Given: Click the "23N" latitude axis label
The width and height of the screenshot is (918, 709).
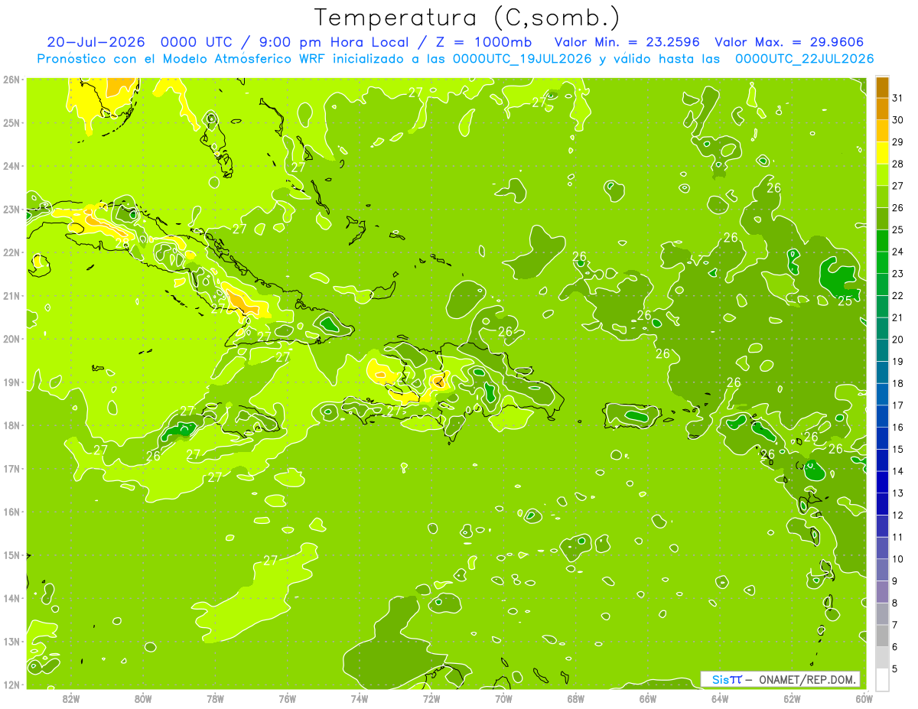Looking at the screenshot, I should (x=11, y=209).
